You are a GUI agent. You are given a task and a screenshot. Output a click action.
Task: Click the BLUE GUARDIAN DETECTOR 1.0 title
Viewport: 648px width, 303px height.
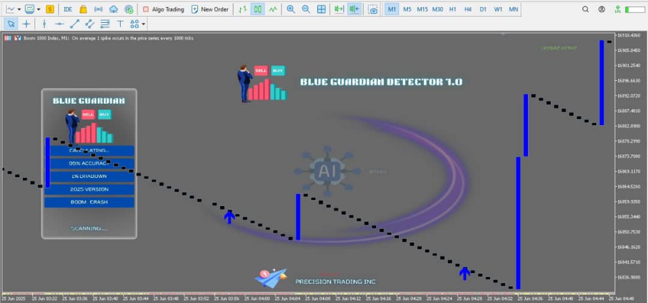pyautogui.click(x=381, y=81)
